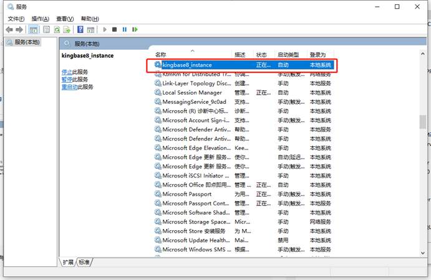Select the Microsoft Passport Cont... row
The image size is (431, 280).
coord(243,203)
